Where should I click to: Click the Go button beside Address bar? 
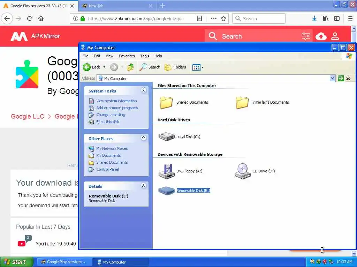[344, 78]
